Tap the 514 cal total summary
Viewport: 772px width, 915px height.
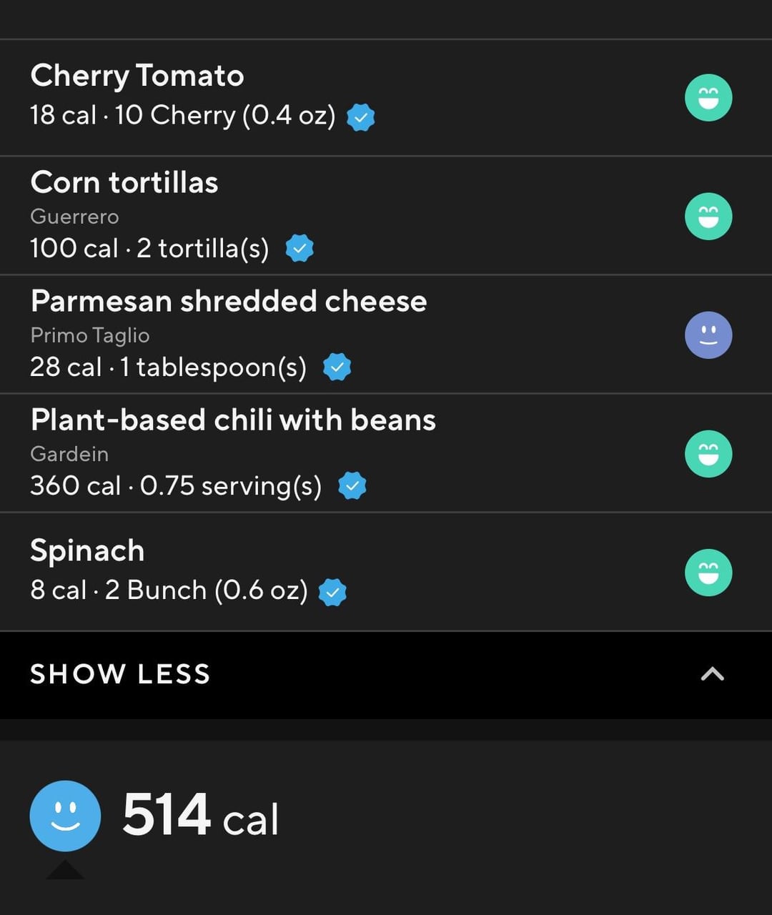[x=200, y=816]
